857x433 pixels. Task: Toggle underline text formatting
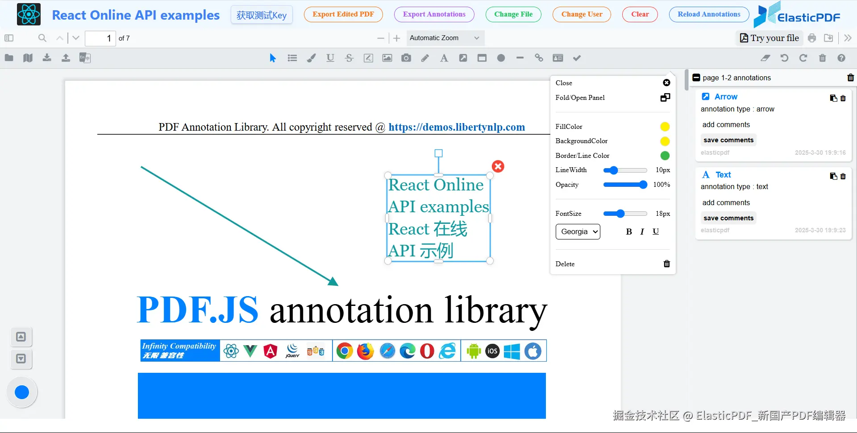click(x=656, y=231)
